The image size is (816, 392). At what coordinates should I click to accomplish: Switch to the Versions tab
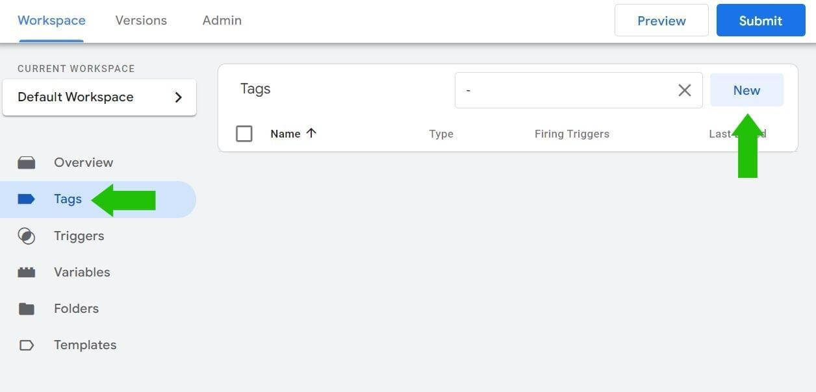tap(141, 20)
